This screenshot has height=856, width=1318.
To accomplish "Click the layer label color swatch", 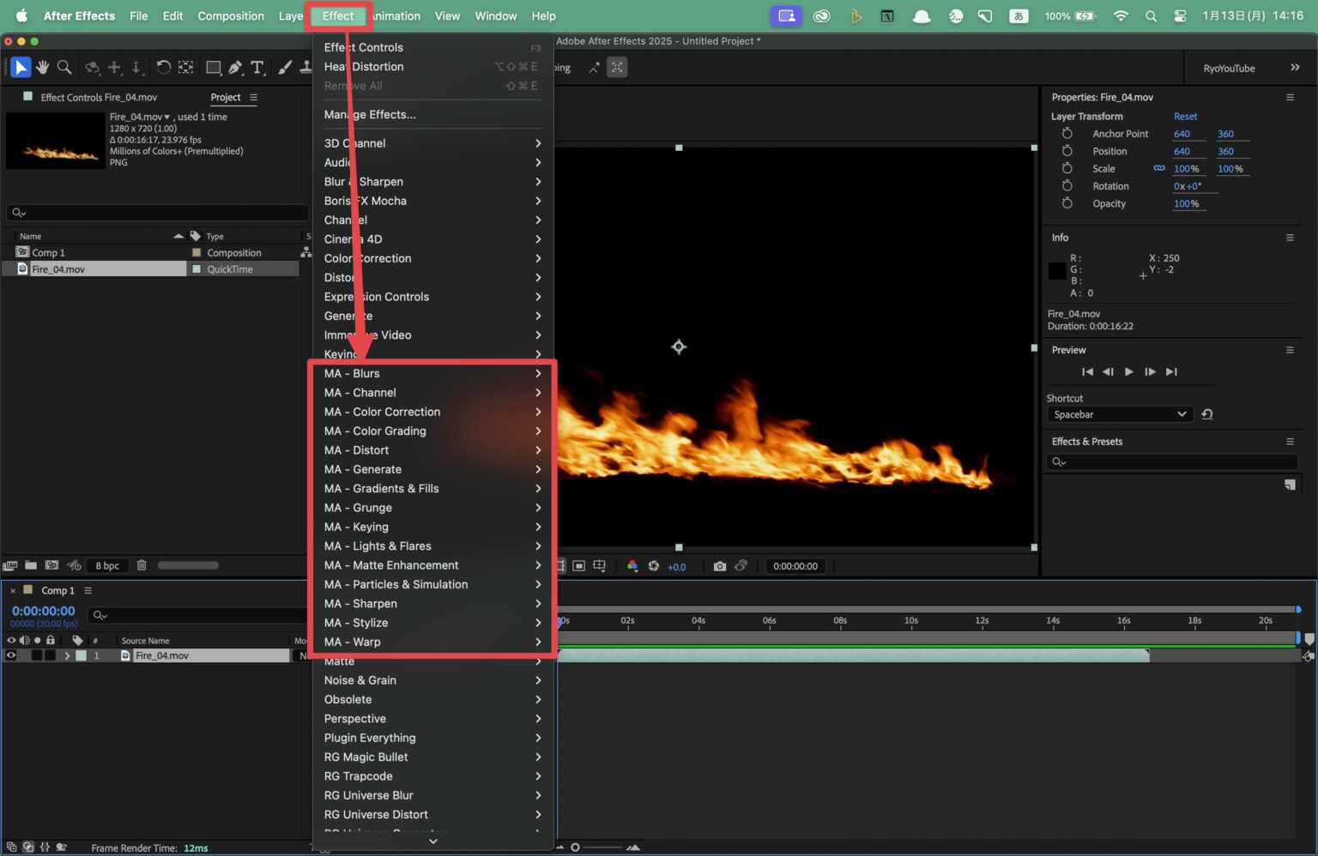I will point(81,655).
